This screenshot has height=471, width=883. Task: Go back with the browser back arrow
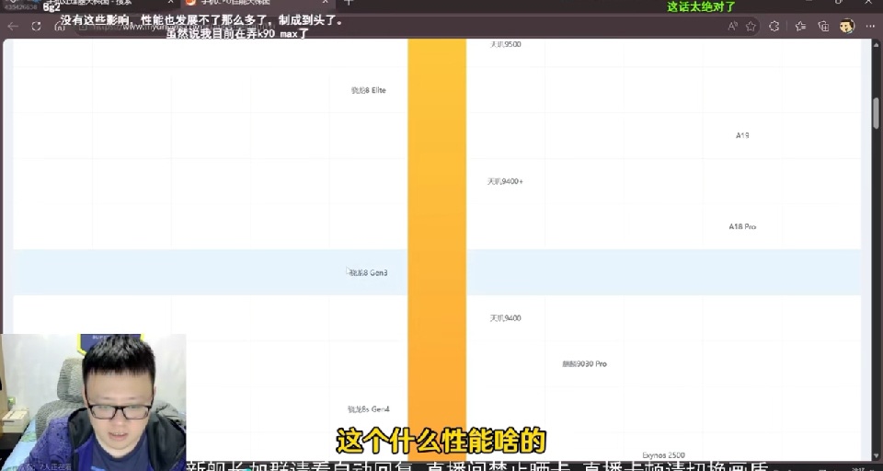coord(13,26)
